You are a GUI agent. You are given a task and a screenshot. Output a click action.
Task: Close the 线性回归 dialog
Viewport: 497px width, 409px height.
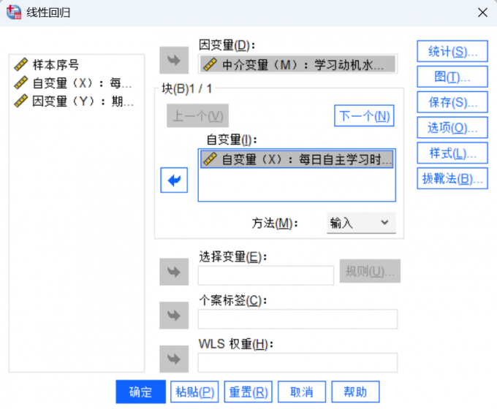click(x=482, y=12)
